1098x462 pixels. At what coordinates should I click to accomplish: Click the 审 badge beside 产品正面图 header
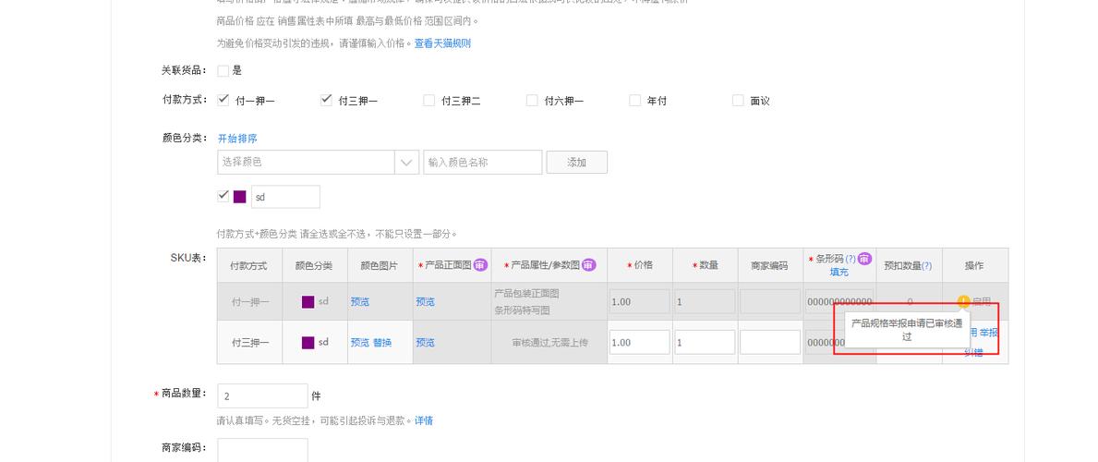pos(480,265)
